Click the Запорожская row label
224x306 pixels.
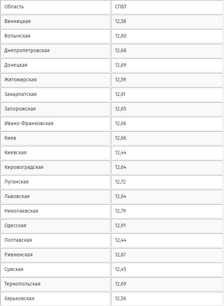pos(20,109)
